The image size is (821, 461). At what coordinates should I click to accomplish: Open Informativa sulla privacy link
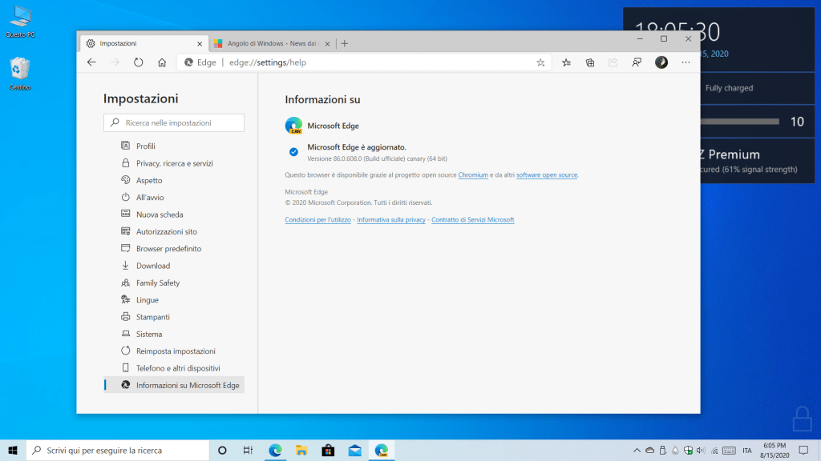(x=391, y=219)
